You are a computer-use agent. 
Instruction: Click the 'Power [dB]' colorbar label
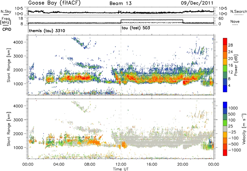pyautogui.click(x=236, y=65)
